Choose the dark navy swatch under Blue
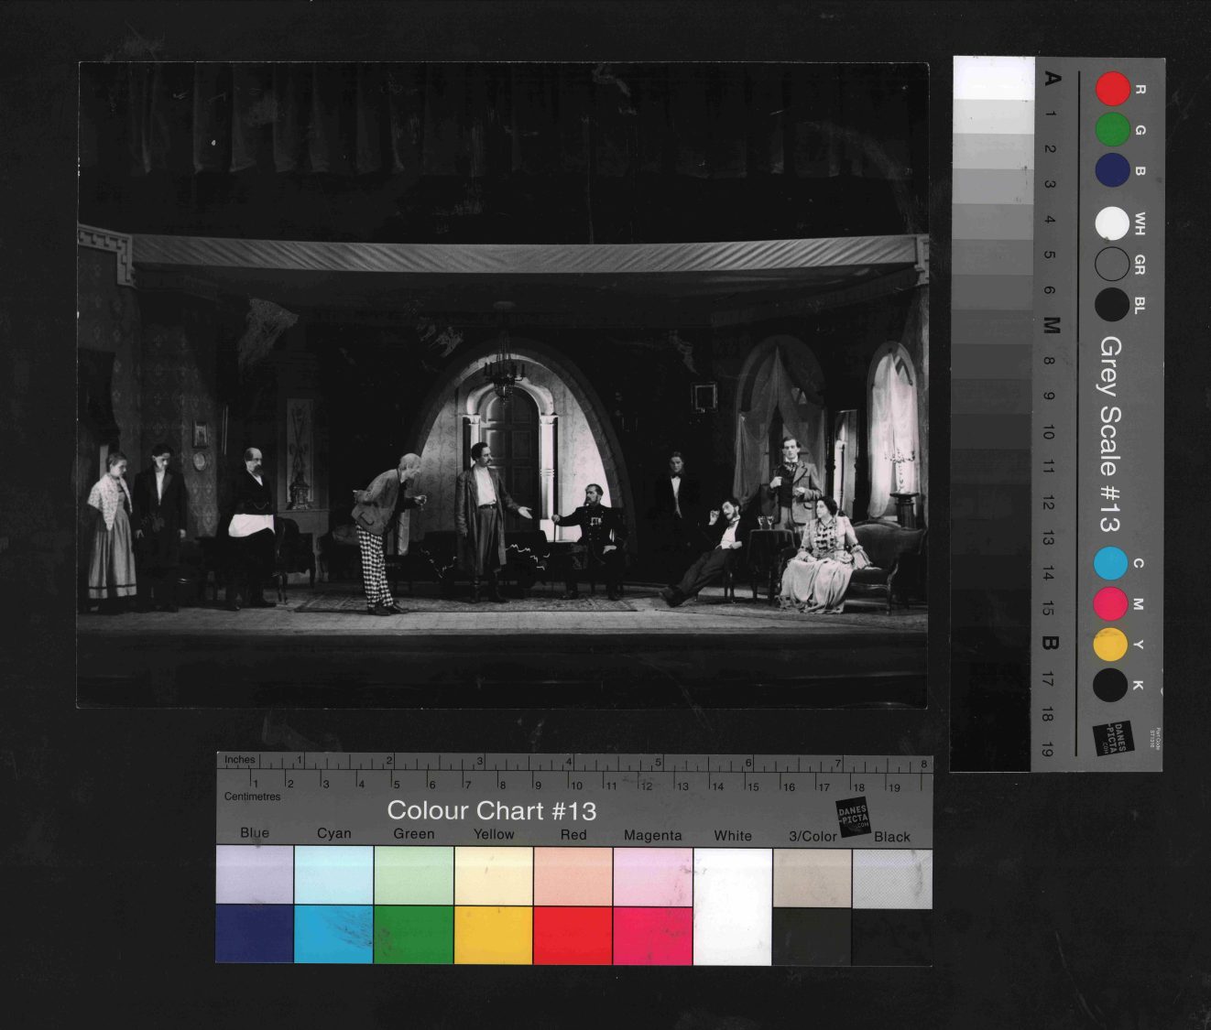 point(255,935)
